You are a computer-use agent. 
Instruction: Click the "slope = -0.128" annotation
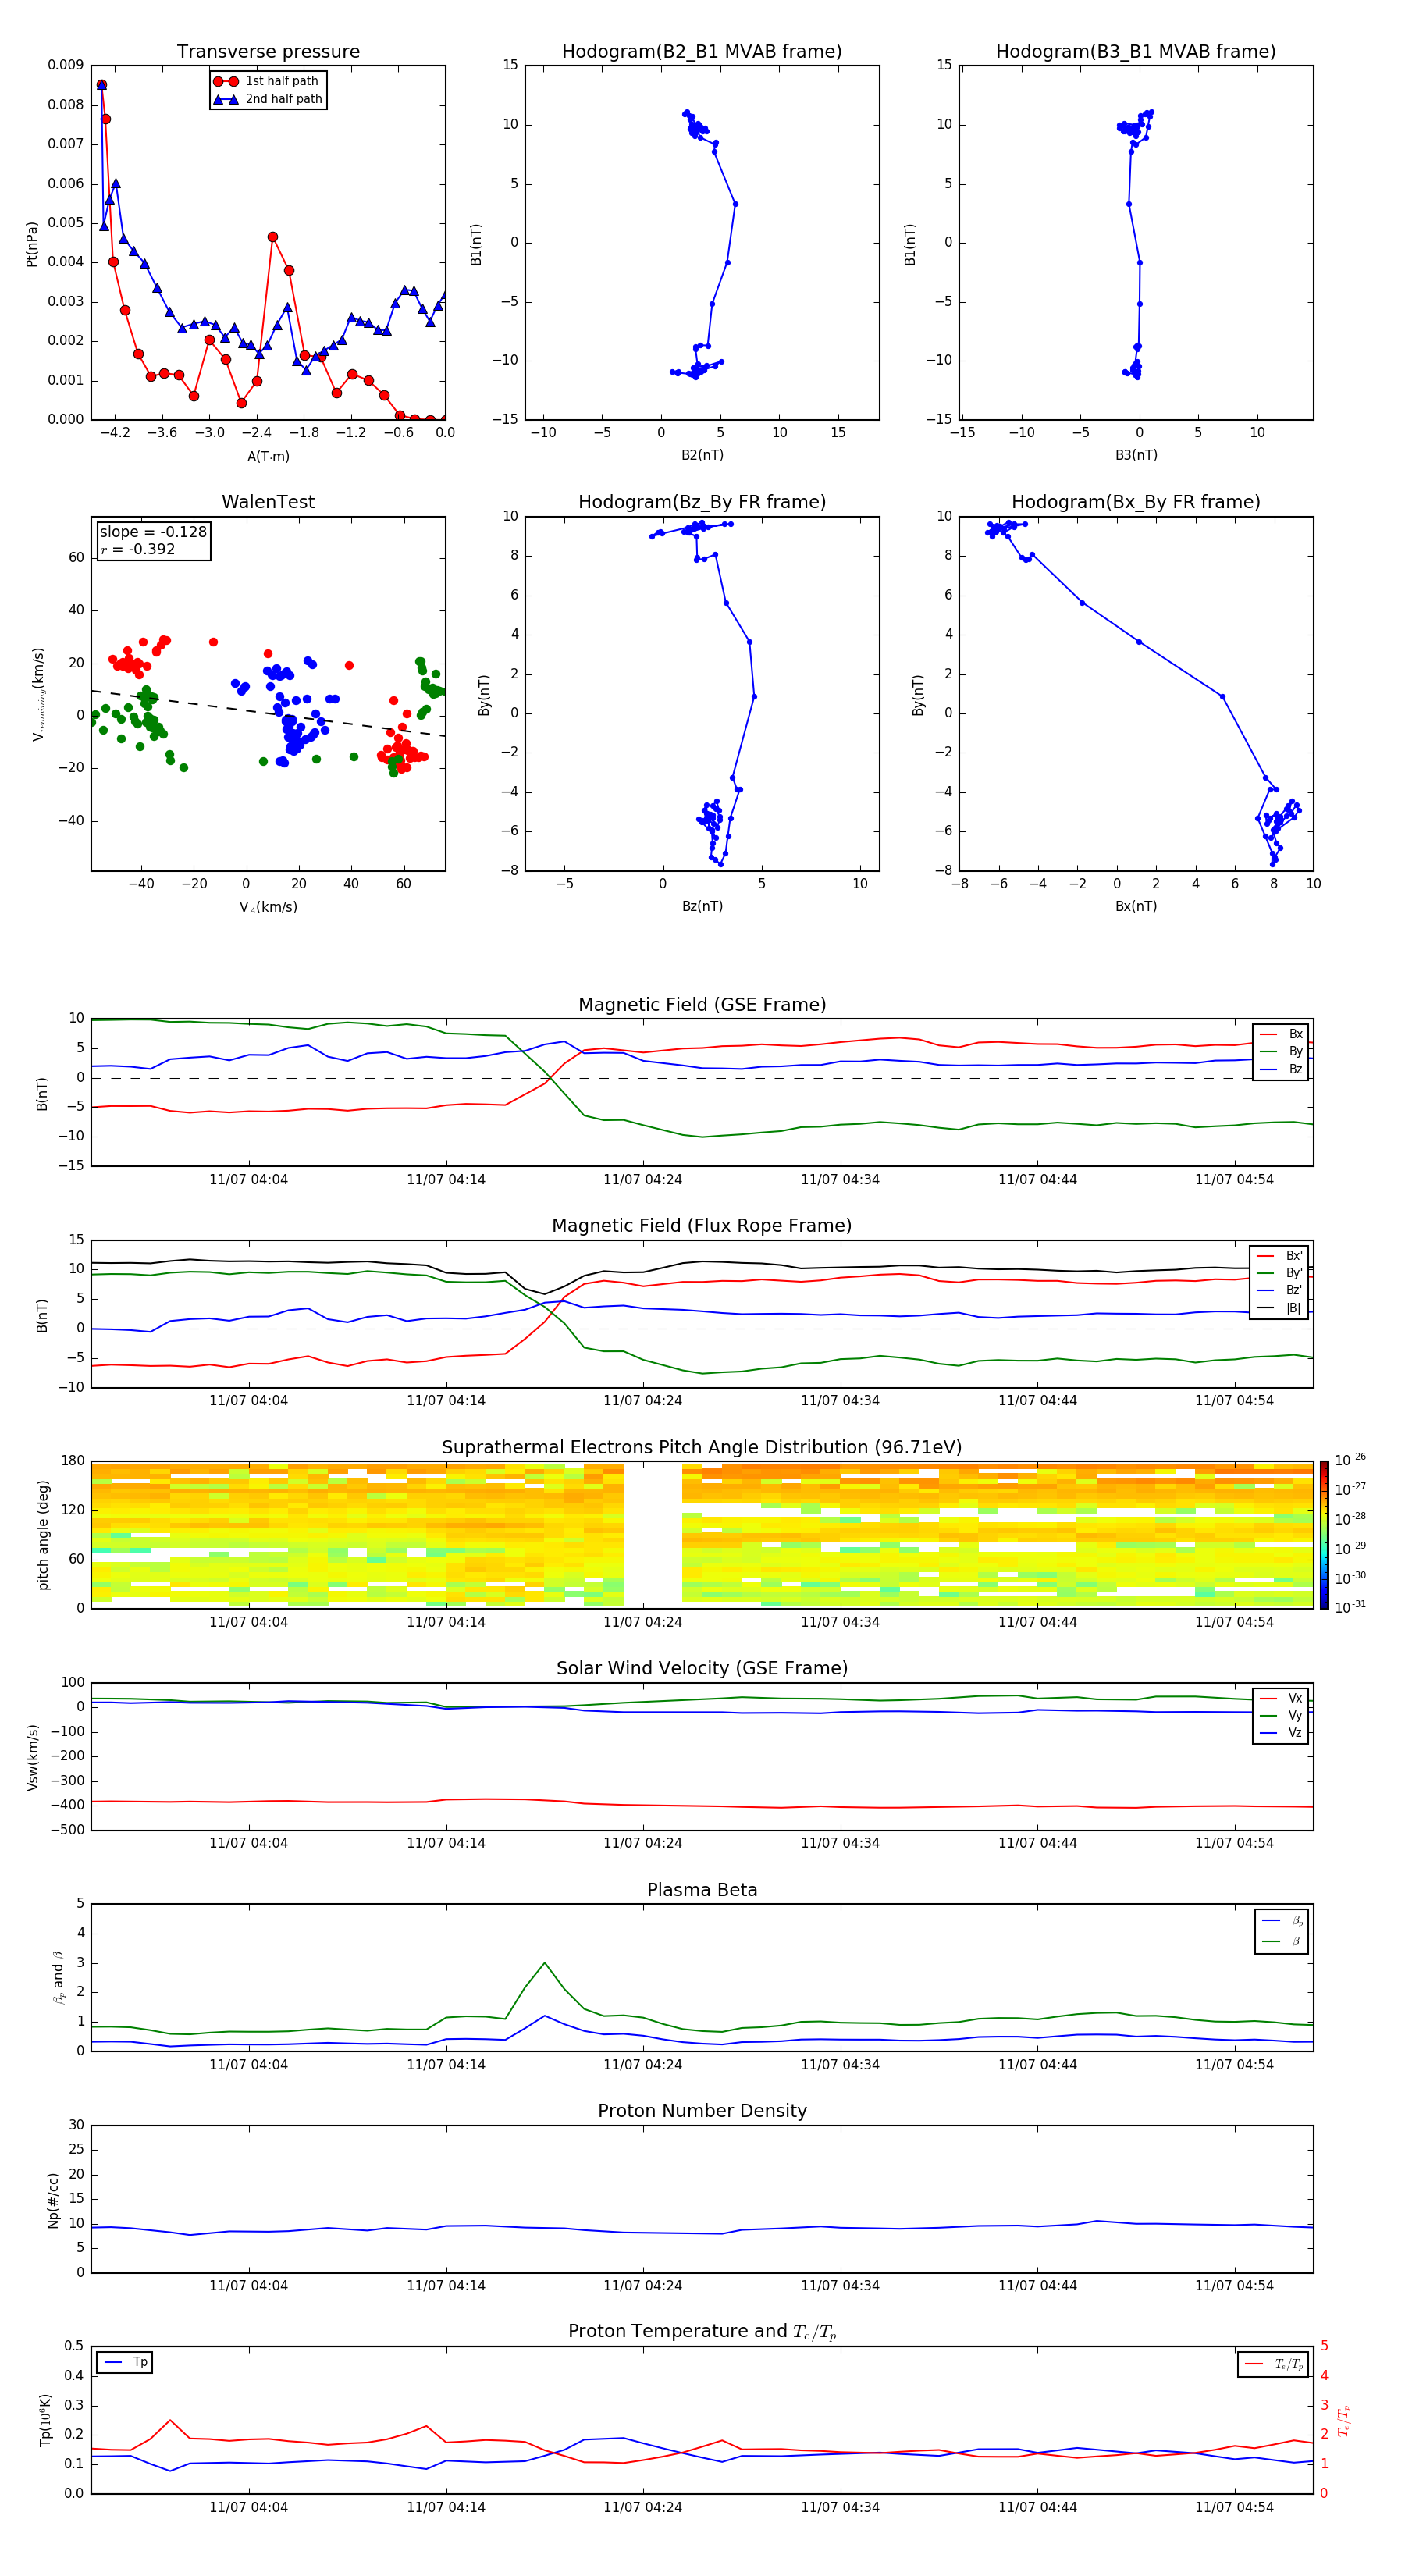click(153, 532)
